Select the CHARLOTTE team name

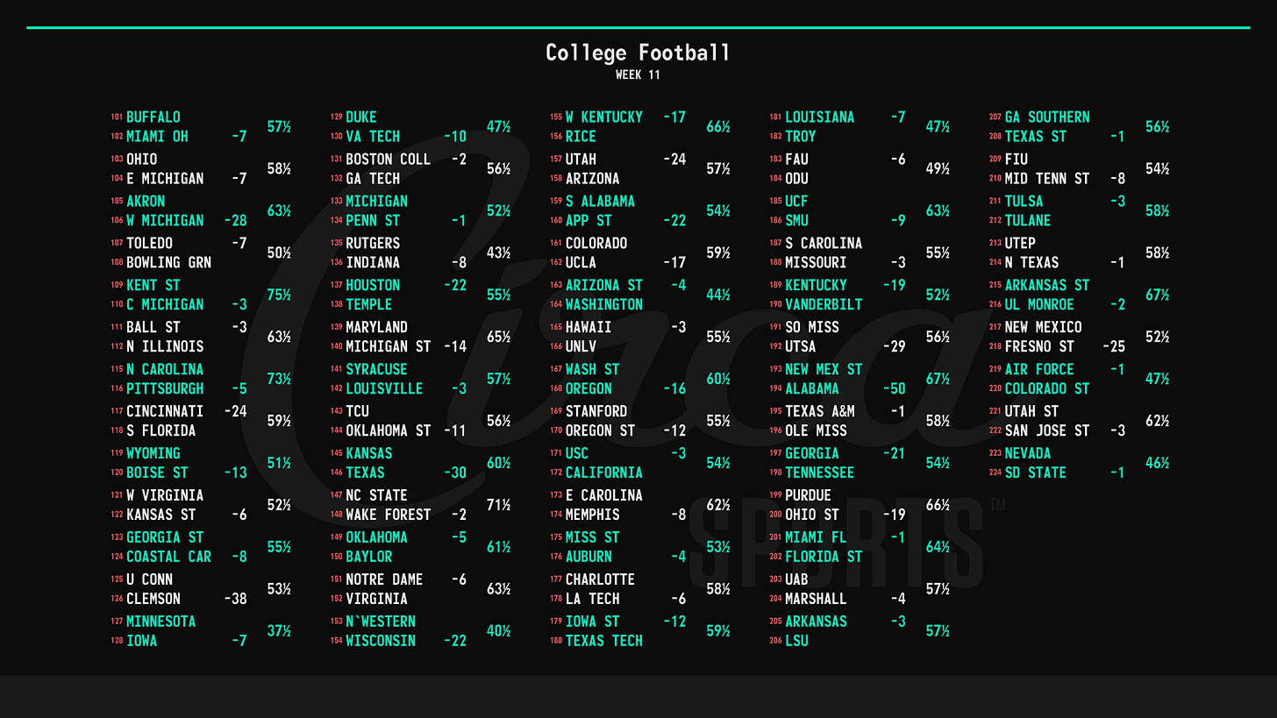click(x=600, y=579)
